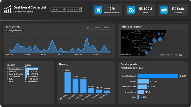Click the R$ 1,469,577.12 table value

[33, 74]
